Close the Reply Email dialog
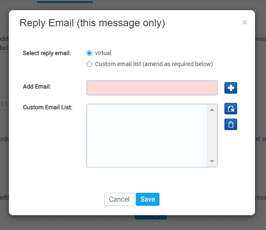Image resolution: width=266 pixels, height=230 pixels. [244, 23]
